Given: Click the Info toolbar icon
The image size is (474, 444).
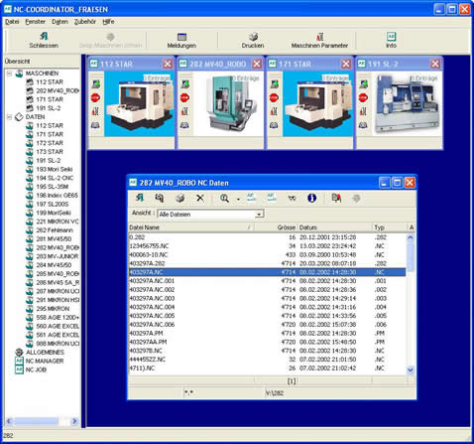Looking at the screenshot, I should tap(391, 36).
